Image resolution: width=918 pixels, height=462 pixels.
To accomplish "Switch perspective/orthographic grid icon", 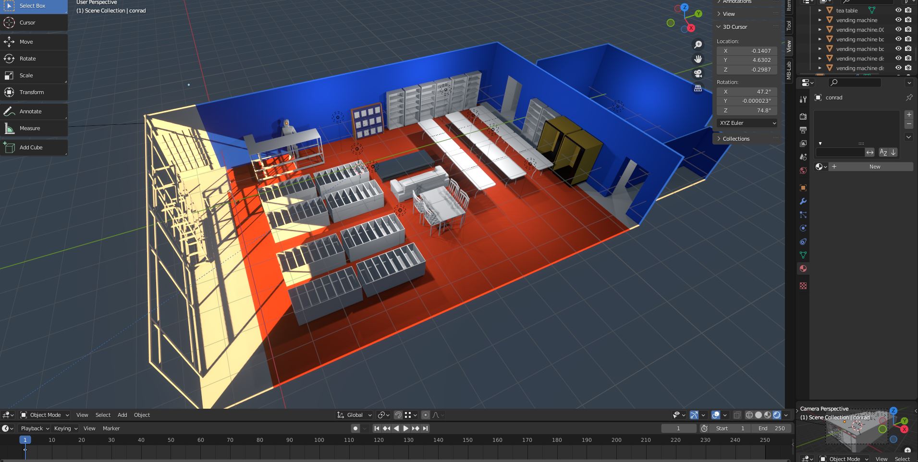I will [698, 88].
